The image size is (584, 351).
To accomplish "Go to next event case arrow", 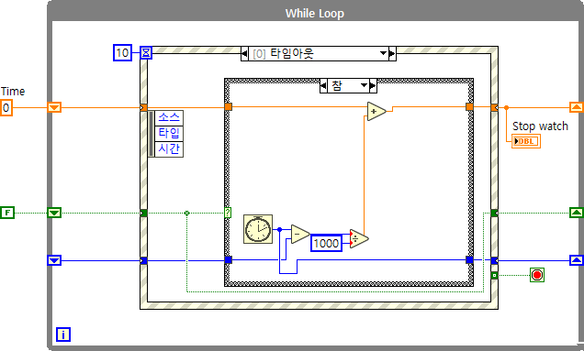I will 392,53.
